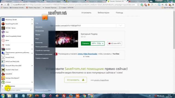Follow the узнать подробнее link
This screenshot has width=175, height=98.
(101, 80)
